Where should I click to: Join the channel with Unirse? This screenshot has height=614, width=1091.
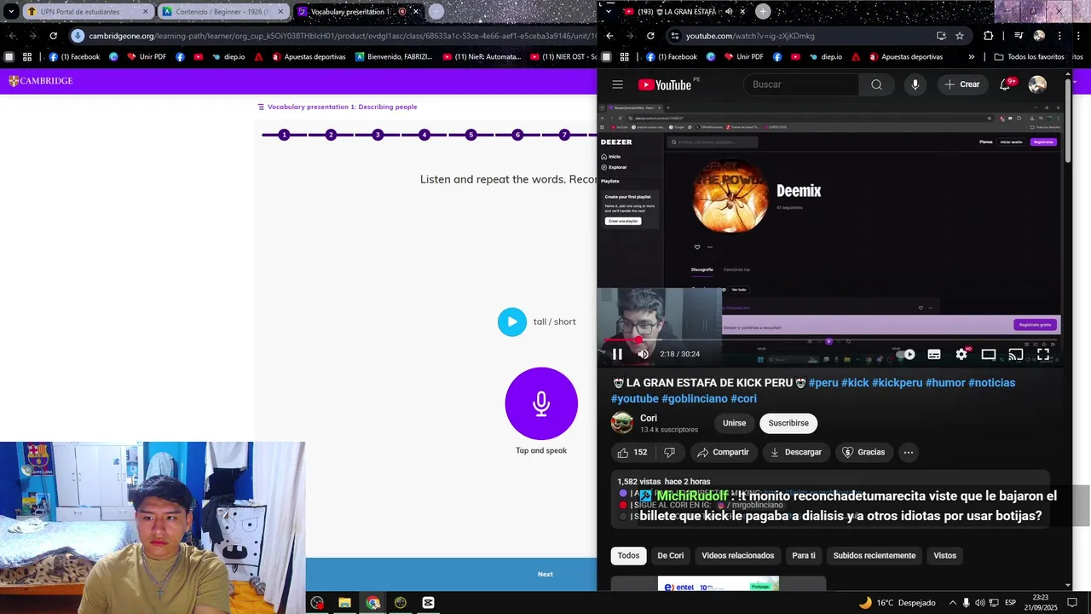pos(734,423)
